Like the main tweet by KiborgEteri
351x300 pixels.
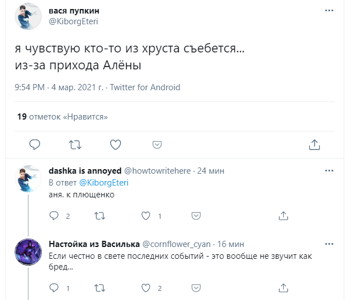[x=115, y=144]
